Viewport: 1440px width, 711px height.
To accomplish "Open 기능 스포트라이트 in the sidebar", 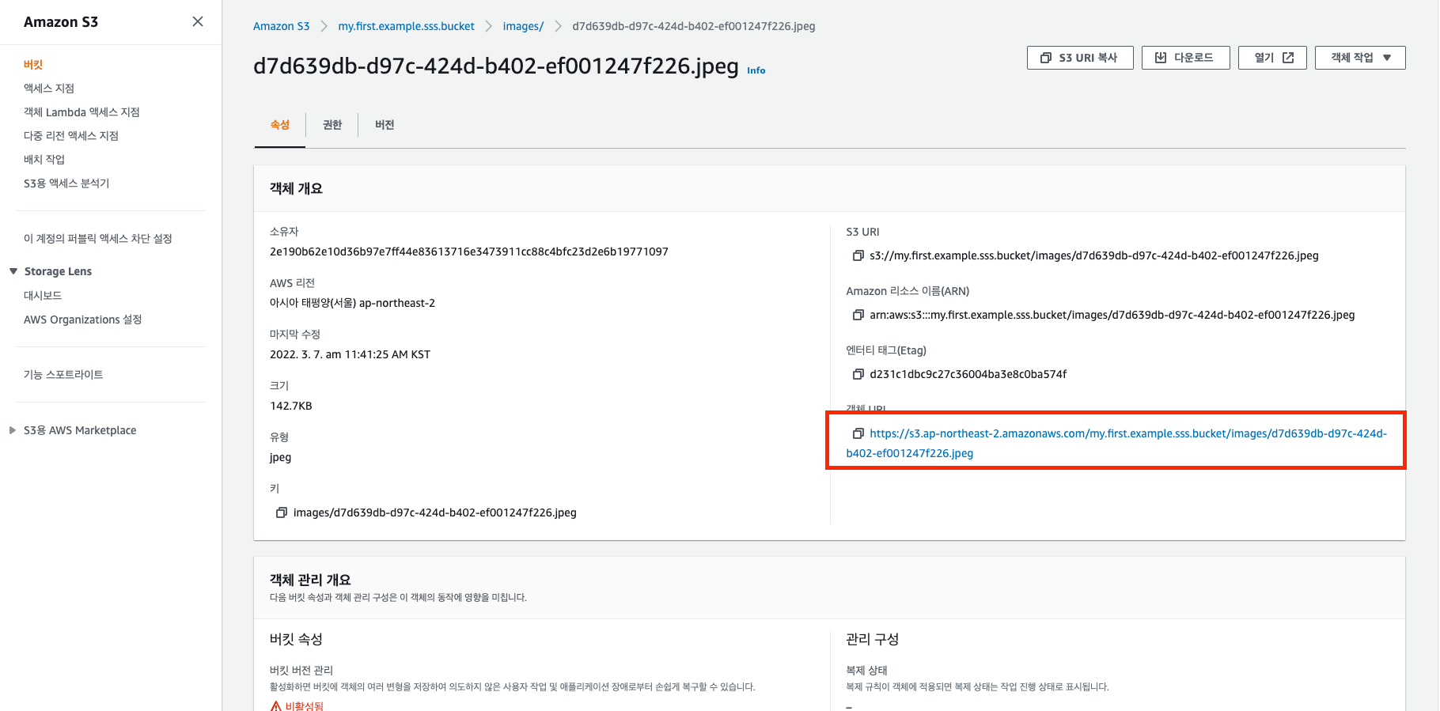I will pyautogui.click(x=63, y=375).
